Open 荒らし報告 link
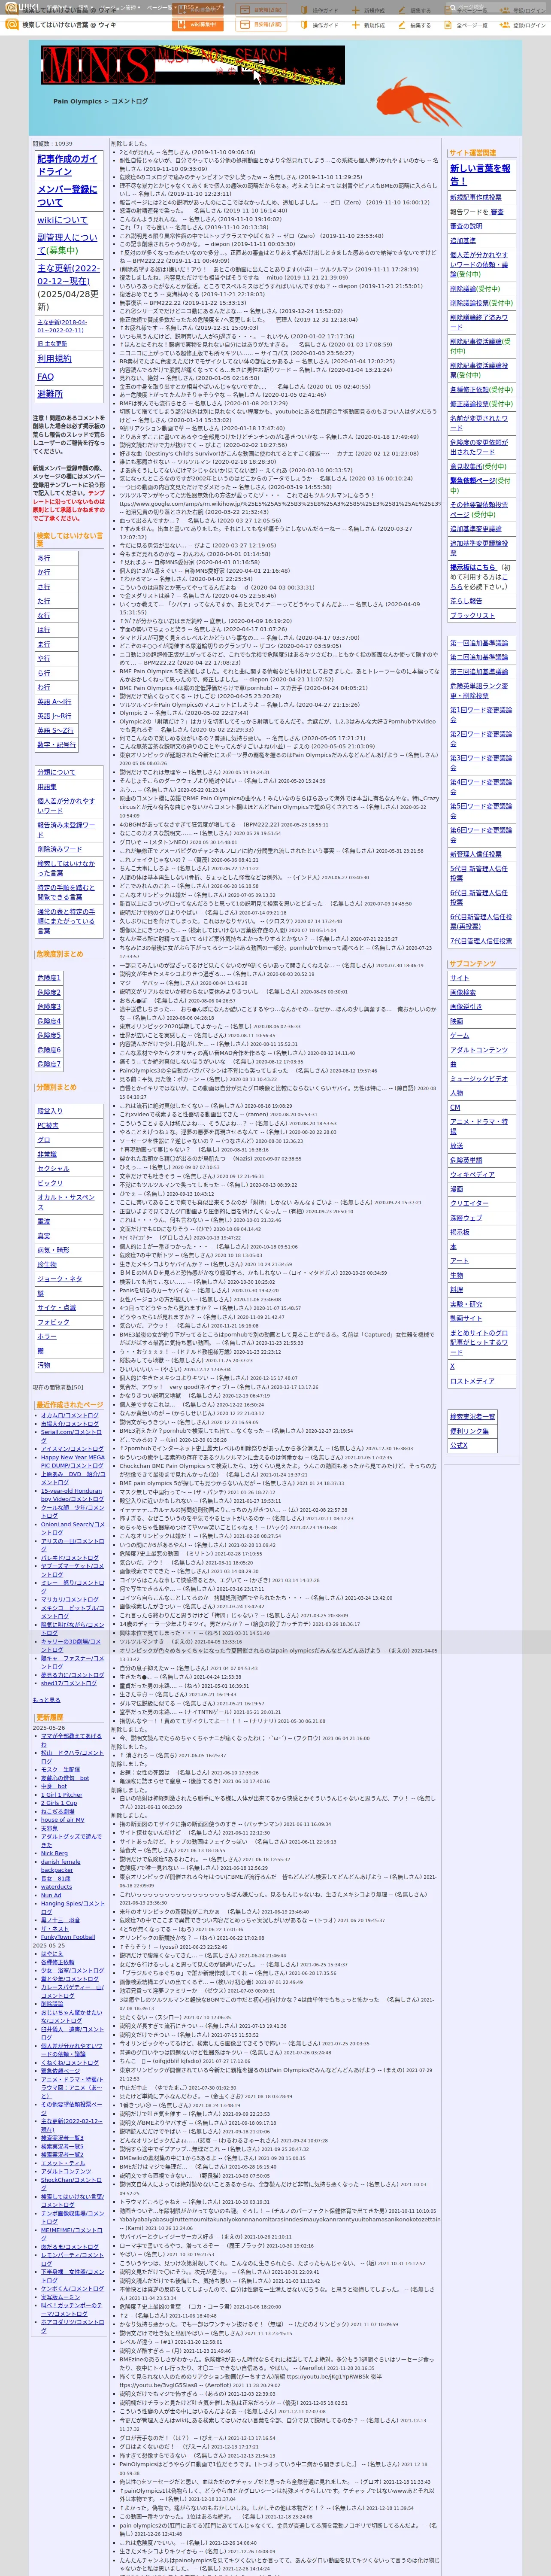This screenshot has width=551, height=2576. tap(465, 601)
